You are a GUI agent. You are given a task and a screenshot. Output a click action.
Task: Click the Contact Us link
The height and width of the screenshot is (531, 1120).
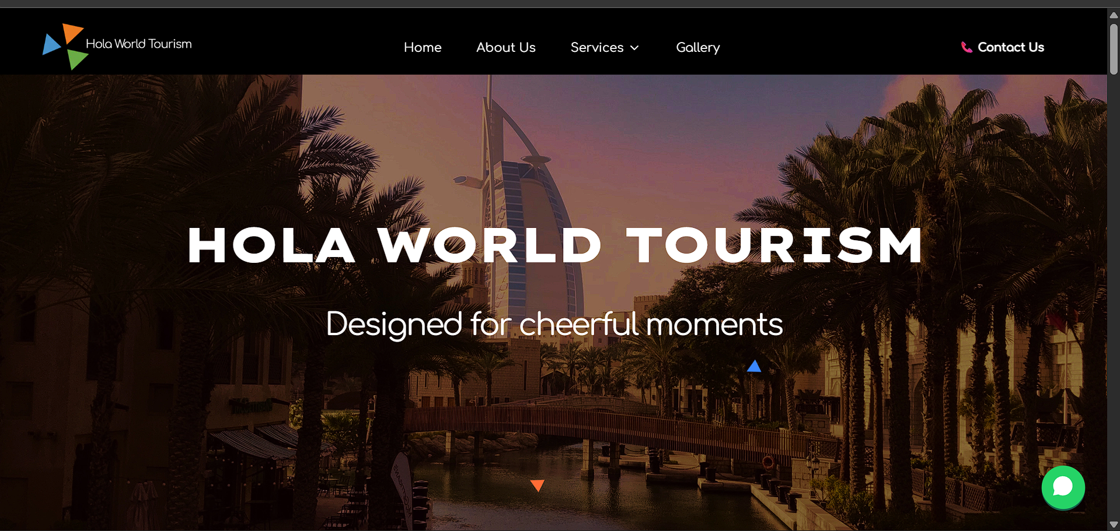pos(1010,47)
